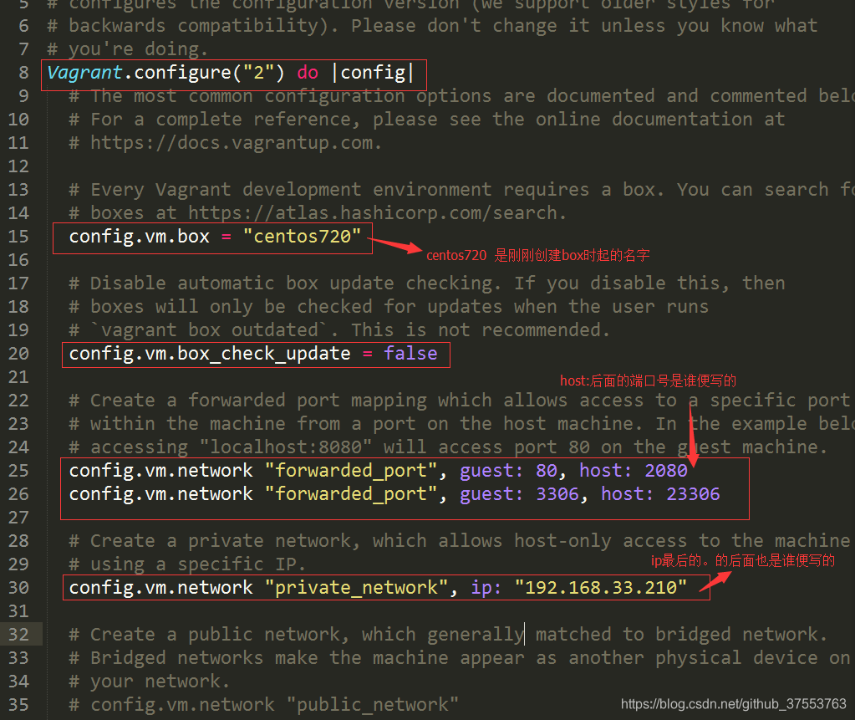
Task: Select line number 15 in the gutter
Action: (18, 237)
